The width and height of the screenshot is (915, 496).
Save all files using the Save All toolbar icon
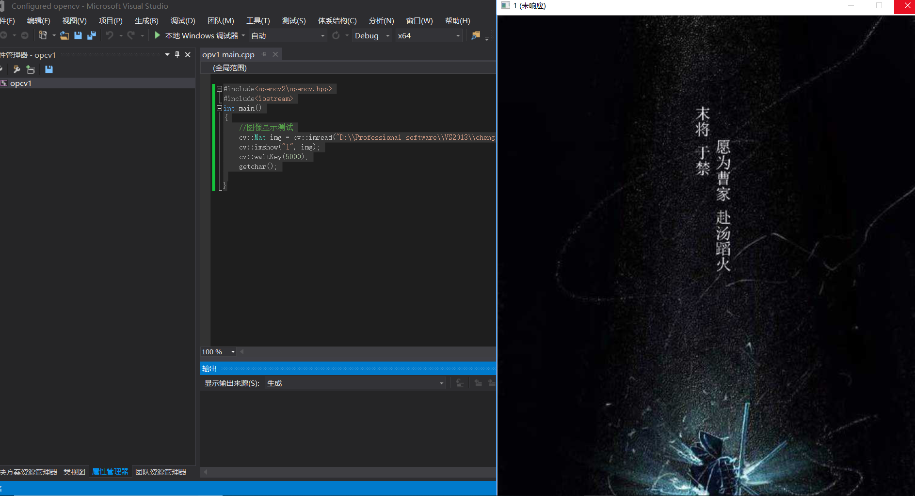(91, 35)
